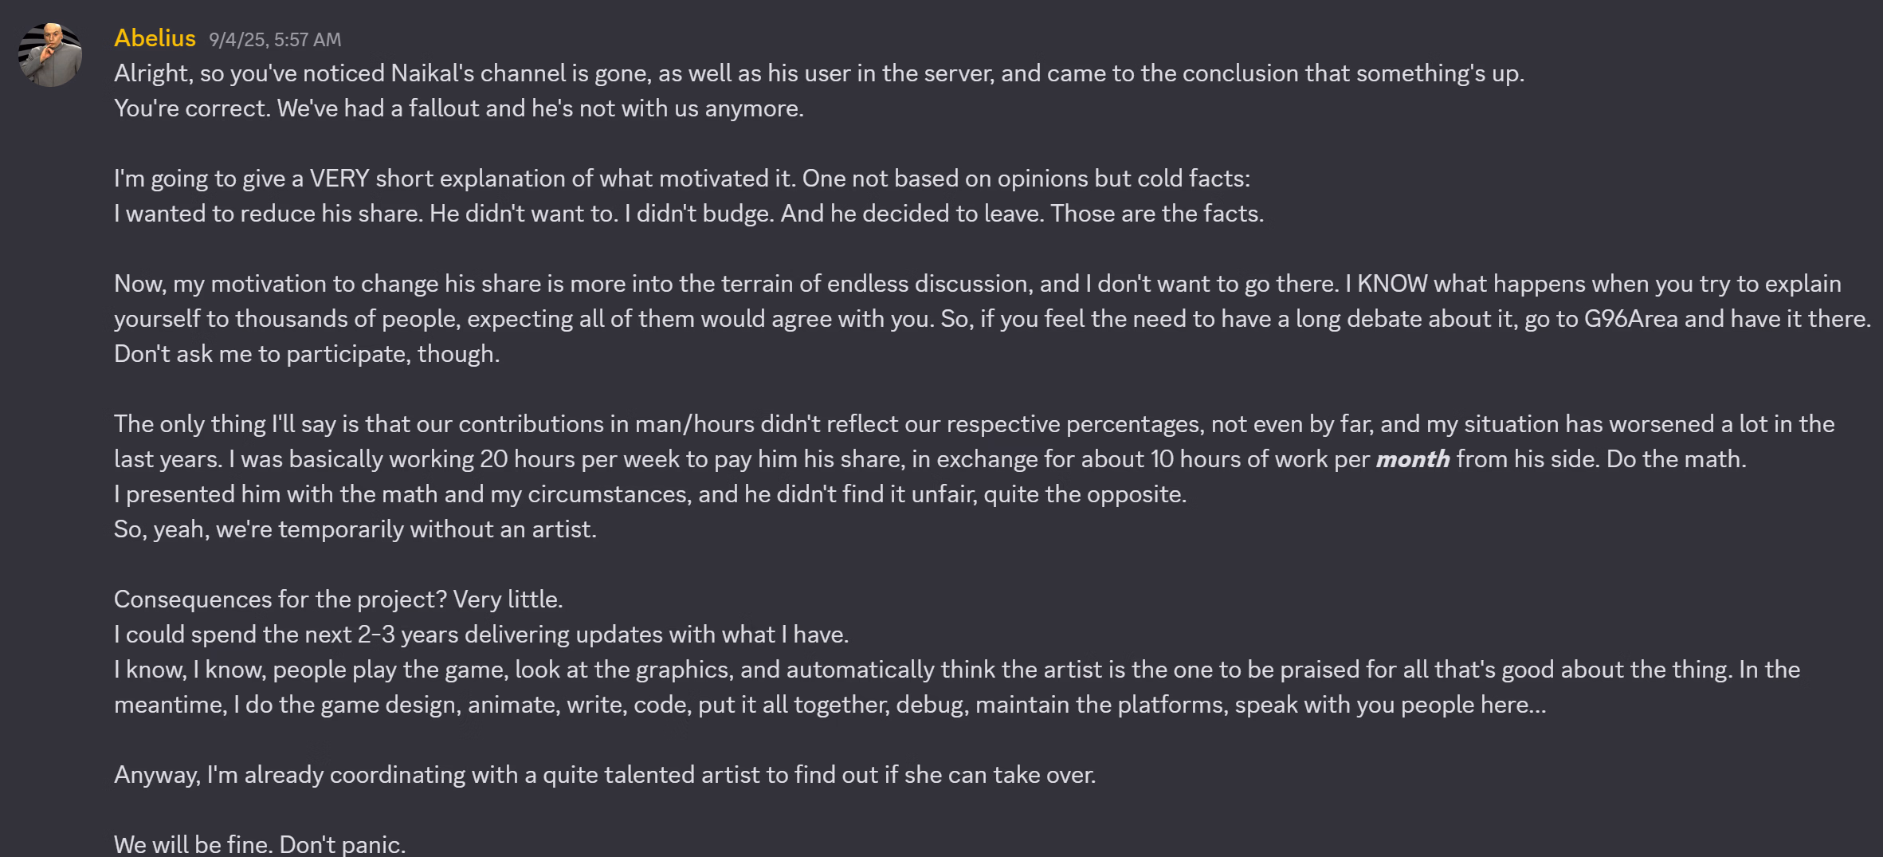The image size is (1883, 857).
Task: Open the Abelius username profile link
Action: tap(155, 37)
